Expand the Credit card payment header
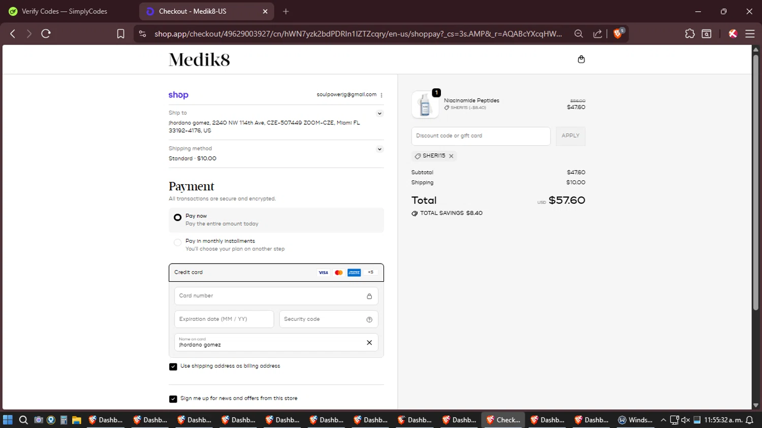 point(276,273)
